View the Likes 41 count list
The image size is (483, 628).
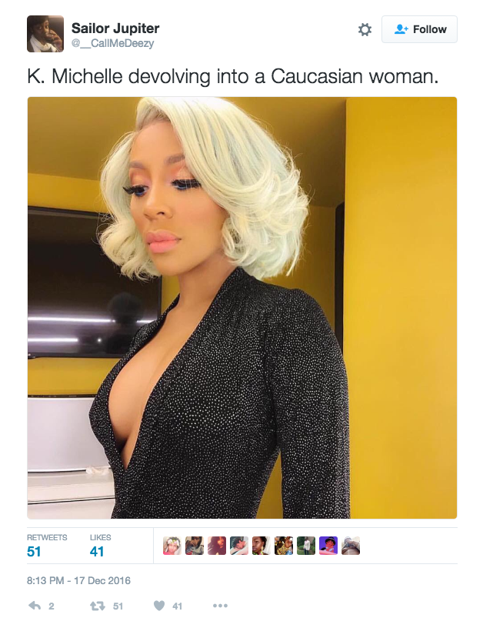pyautogui.click(x=100, y=546)
